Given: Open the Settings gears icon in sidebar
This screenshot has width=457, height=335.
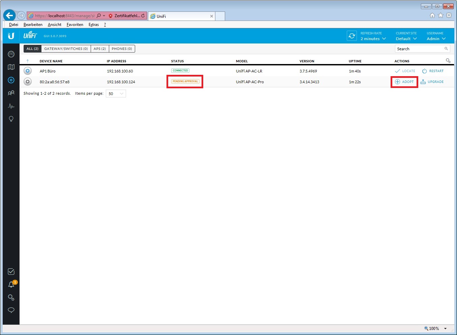Looking at the screenshot, I should 11,297.
